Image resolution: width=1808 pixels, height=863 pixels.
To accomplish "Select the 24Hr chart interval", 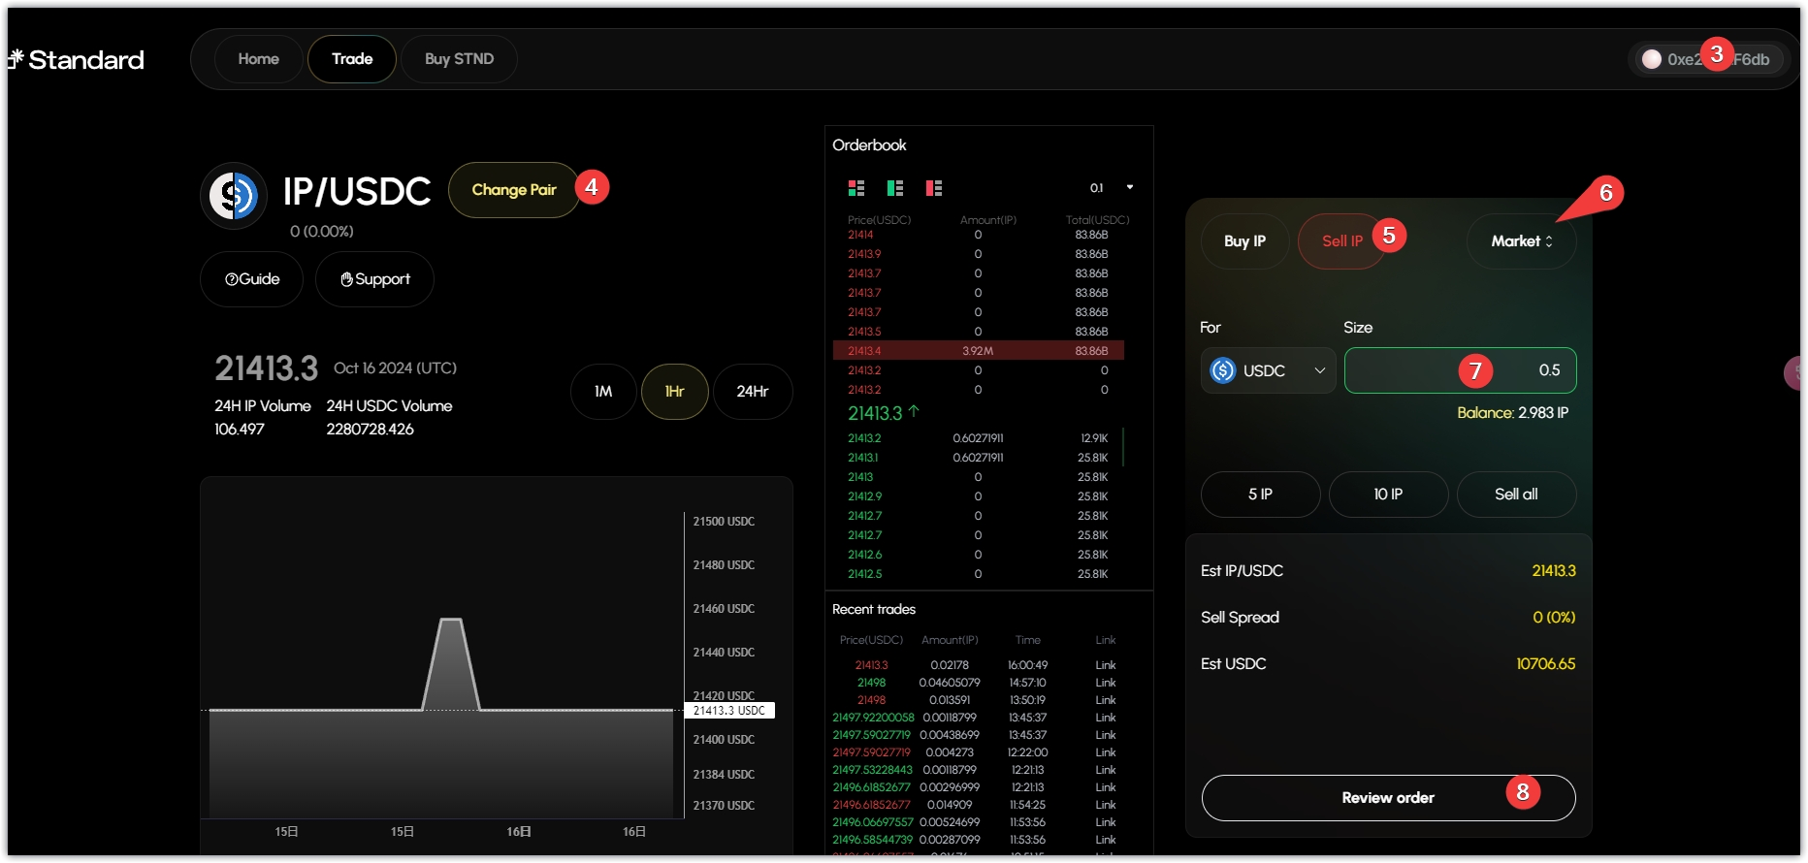I will click(752, 392).
